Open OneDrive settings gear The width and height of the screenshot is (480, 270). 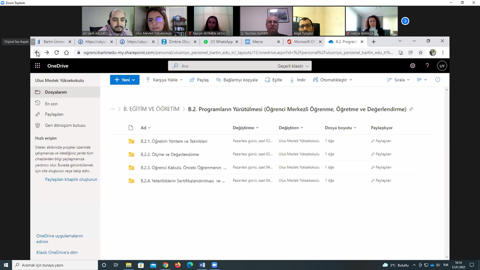[x=412, y=66]
